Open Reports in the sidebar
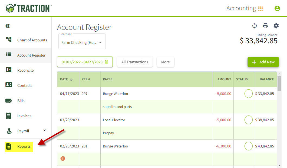The width and height of the screenshot is (287, 168). [x=24, y=146]
